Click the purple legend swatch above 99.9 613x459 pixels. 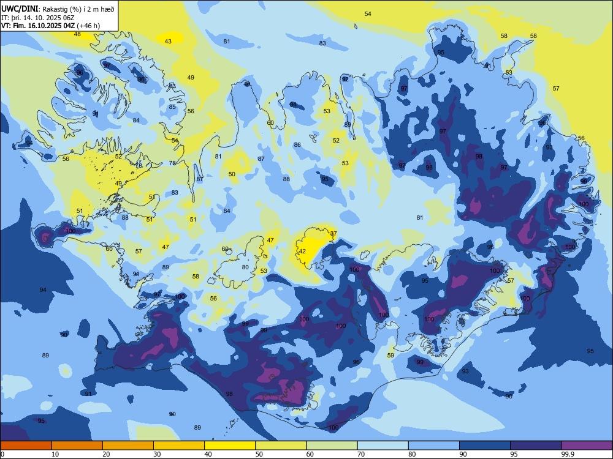587,446
